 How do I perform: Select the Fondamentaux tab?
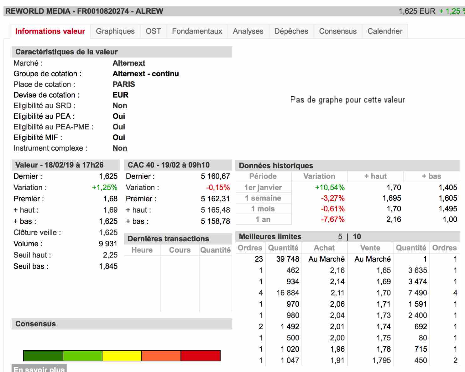point(197,31)
